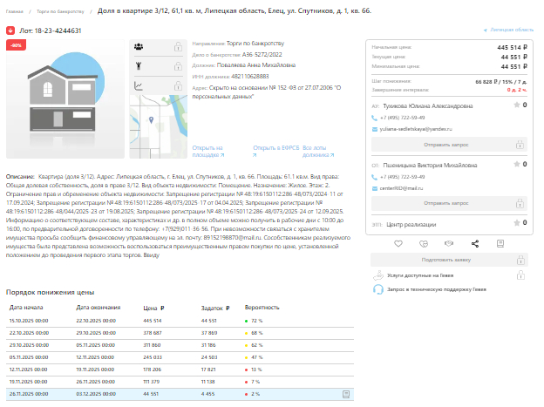Viewport: 544px width, 407px height.
Task: Toggle star rating for Тухикова Юлиана Александровна
Action: click(514, 105)
